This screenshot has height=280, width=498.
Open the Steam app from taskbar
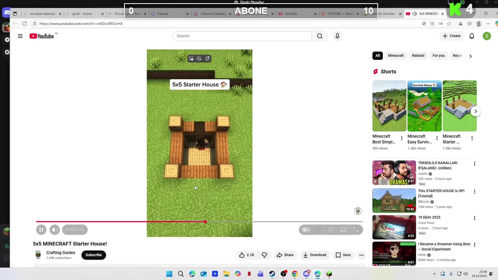tap(272, 274)
